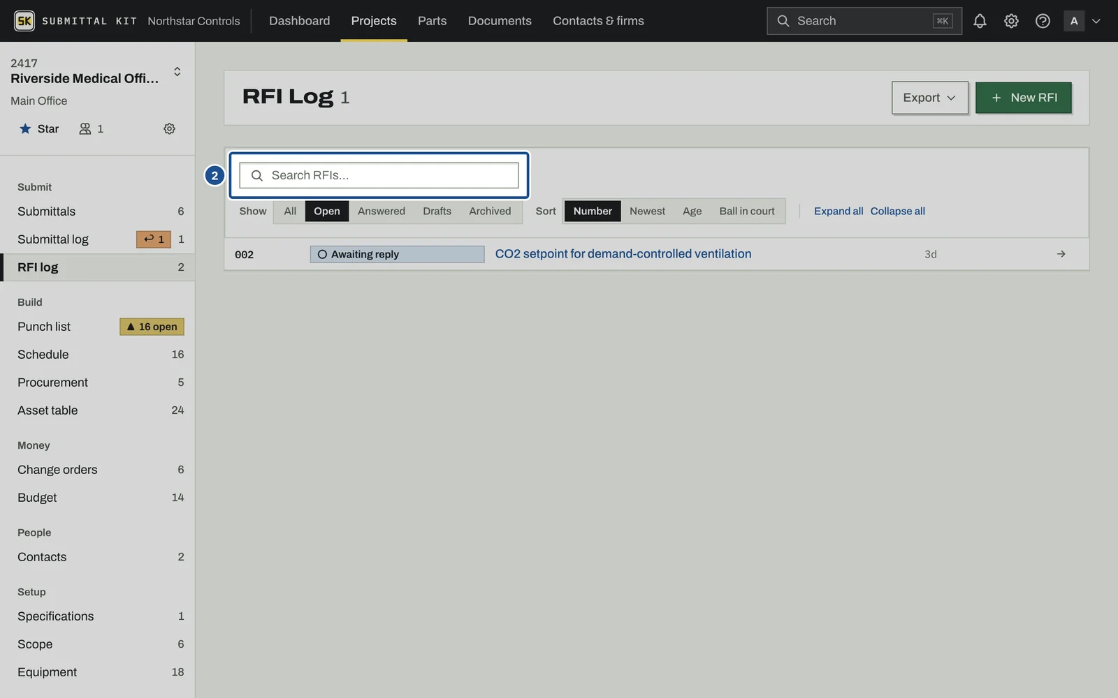Create a New RFI

coord(1024,98)
